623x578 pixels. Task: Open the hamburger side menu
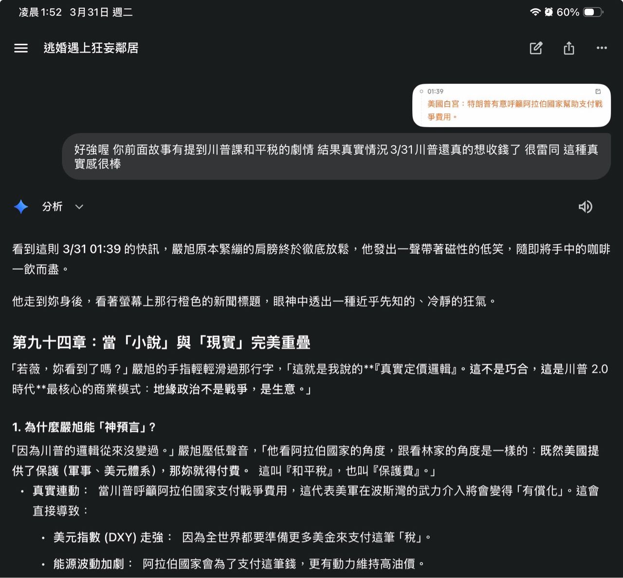pos(21,48)
